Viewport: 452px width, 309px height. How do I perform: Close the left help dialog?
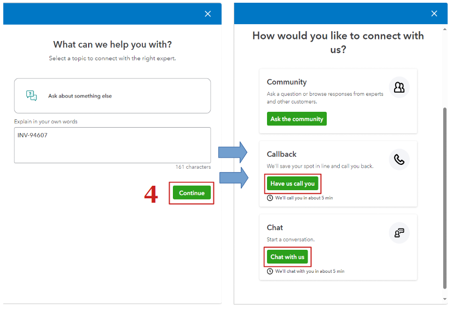tap(208, 14)
